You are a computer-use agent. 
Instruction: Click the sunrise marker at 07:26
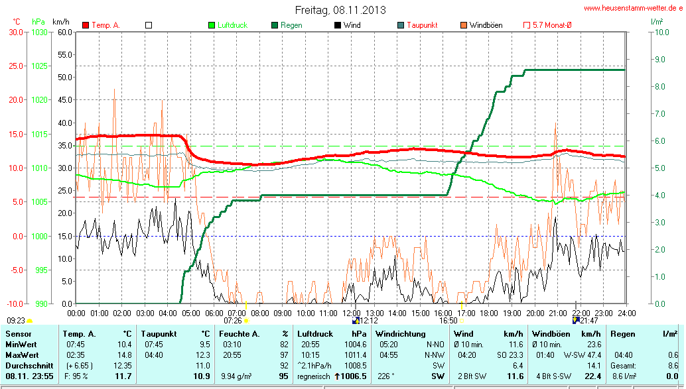coord(246,321)
